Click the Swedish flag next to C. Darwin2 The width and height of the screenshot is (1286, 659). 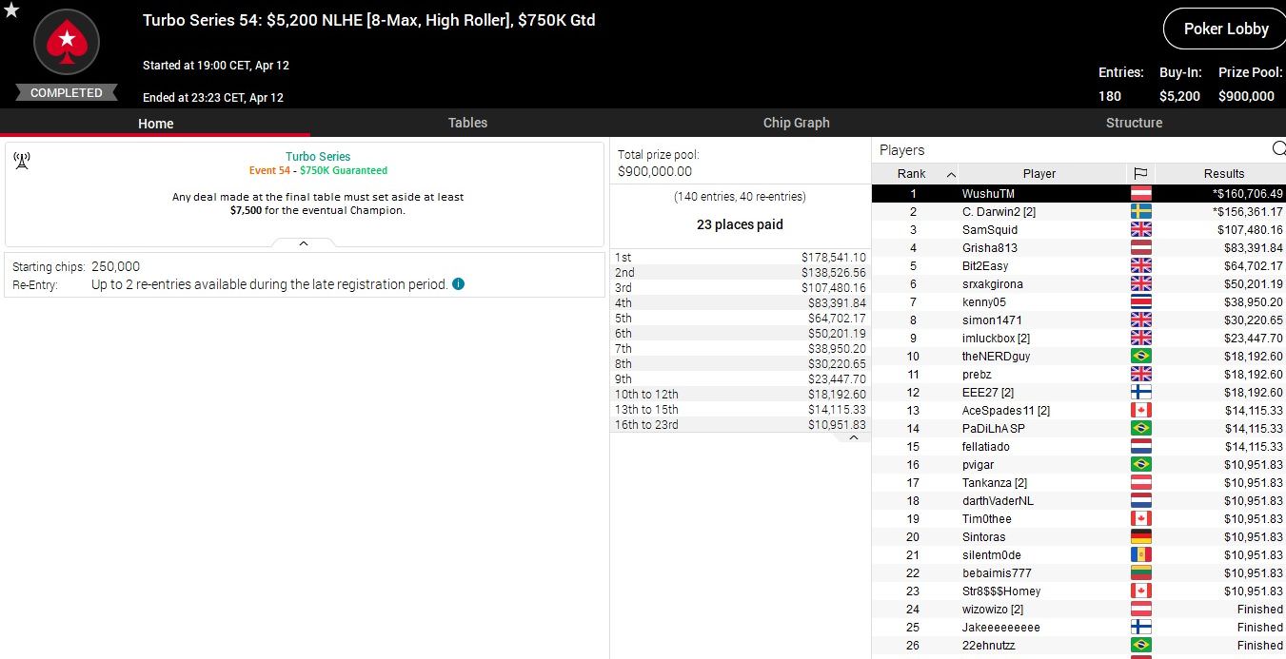tap(1139, 211)
